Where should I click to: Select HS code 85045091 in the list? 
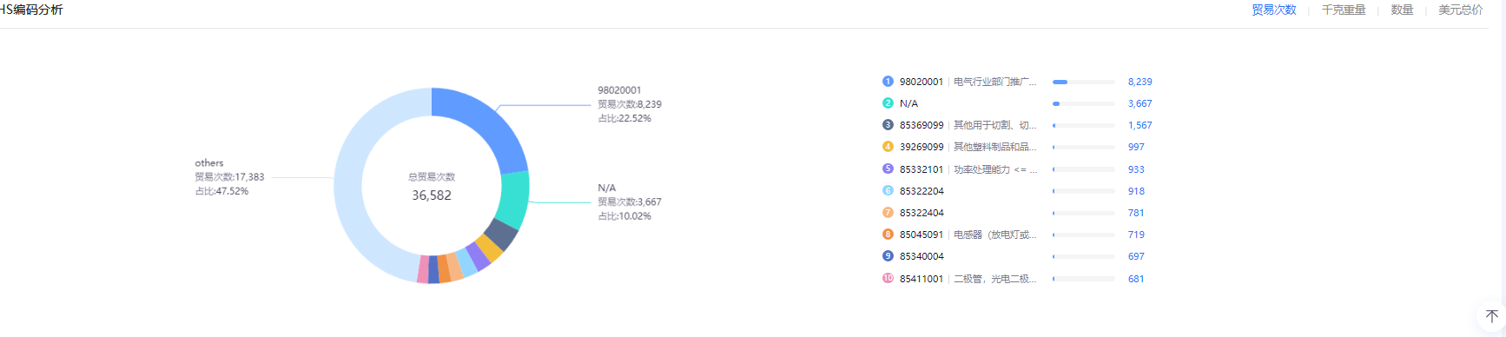pyautogui.click(x=921, y=235)
